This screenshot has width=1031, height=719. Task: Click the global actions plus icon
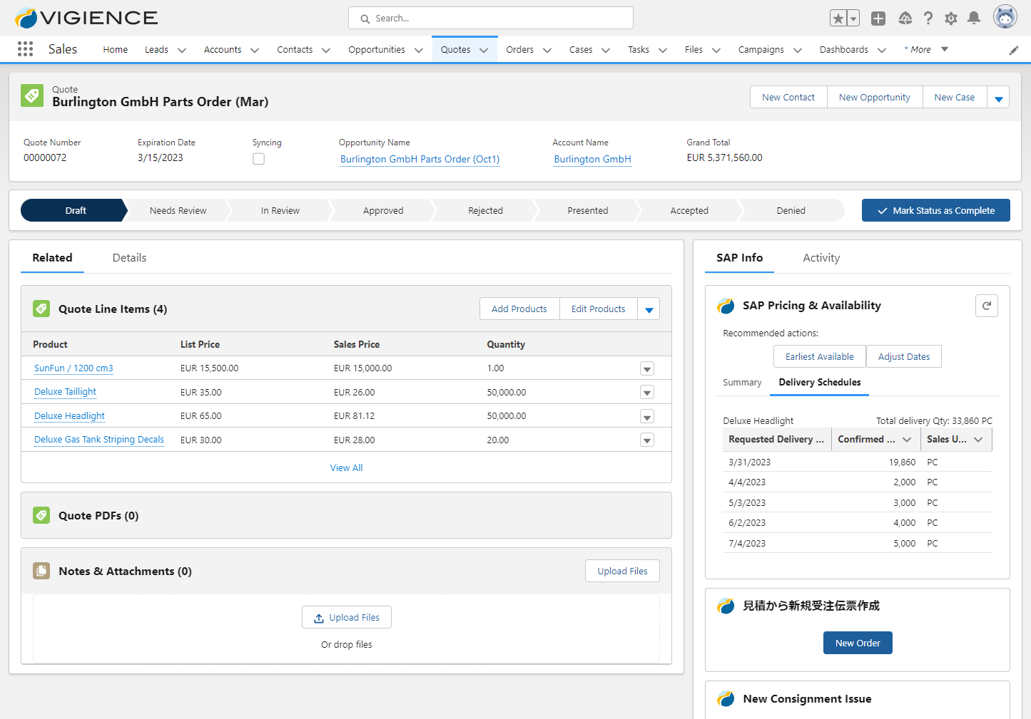878,19
